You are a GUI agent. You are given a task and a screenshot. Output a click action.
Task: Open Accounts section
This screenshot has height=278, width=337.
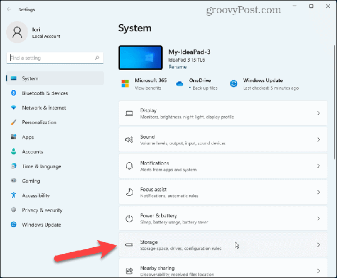pos(55,152)
